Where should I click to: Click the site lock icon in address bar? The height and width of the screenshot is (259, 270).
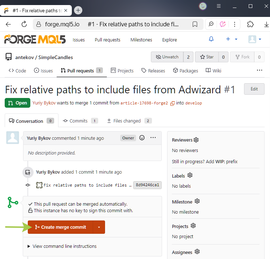tap(39, 24)
